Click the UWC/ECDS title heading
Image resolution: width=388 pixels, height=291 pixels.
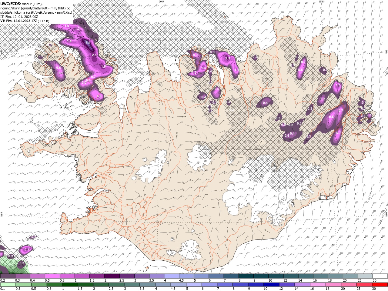point(11,4)
